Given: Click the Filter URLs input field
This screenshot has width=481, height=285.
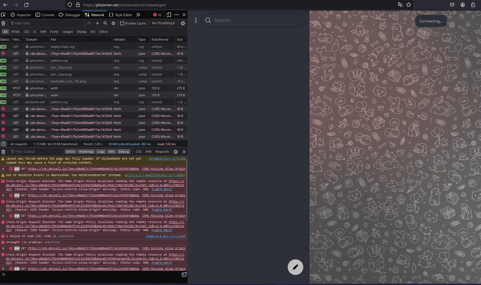Looking at the screenshot, I should click(48, 23).
